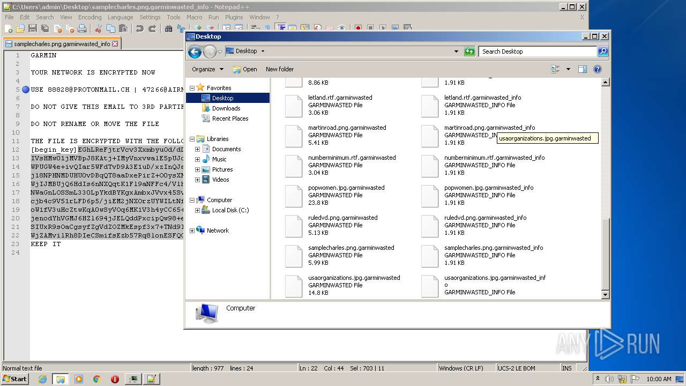Open the change view options dropdown arrow

[568, 69]
